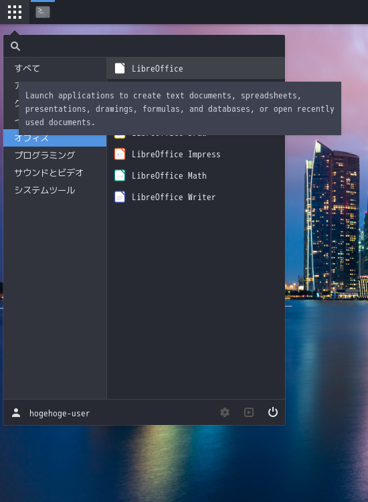
Task: Open the applications grid menu button
Action: pos(15,12)
